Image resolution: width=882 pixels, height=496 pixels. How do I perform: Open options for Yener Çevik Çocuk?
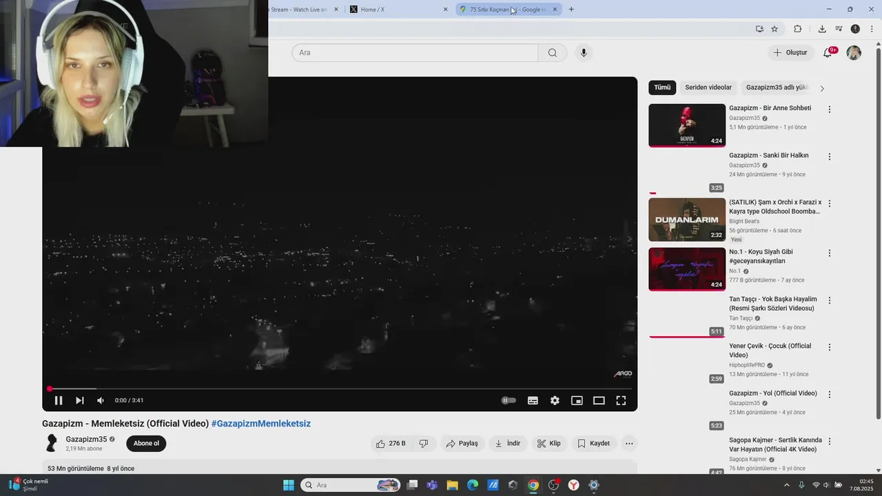[x=830, y=347]
